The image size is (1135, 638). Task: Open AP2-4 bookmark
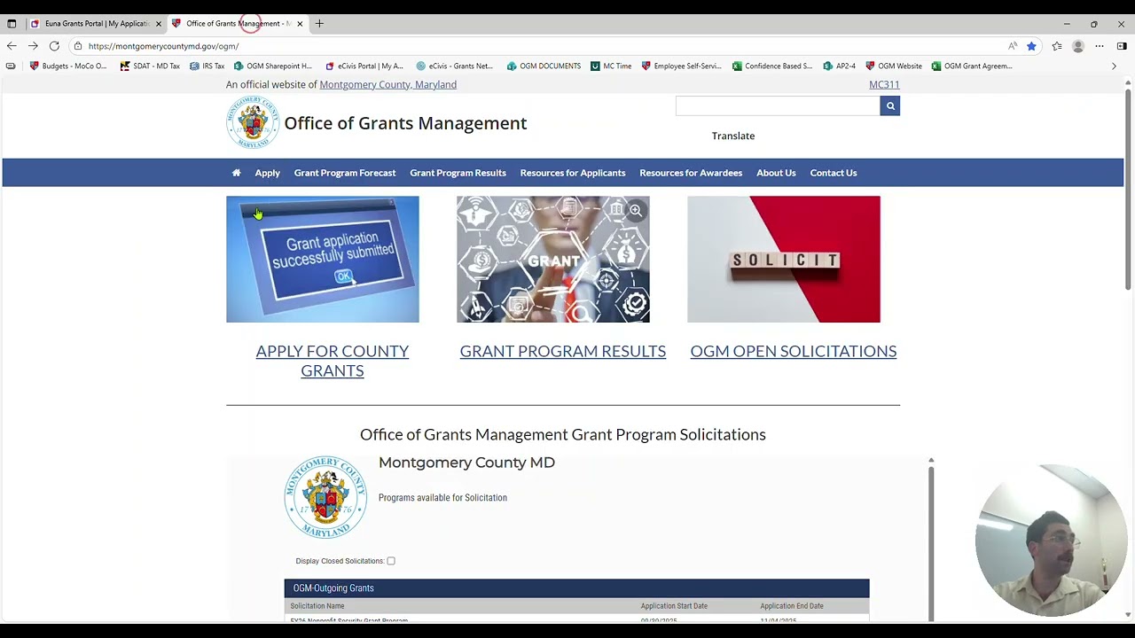(840, 66)
